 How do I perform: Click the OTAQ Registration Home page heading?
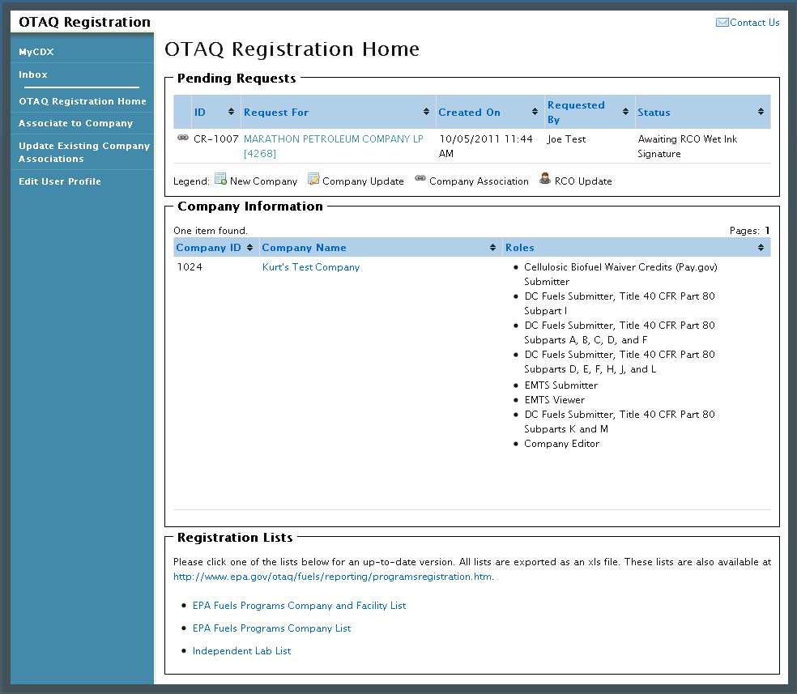pos(292,49)
